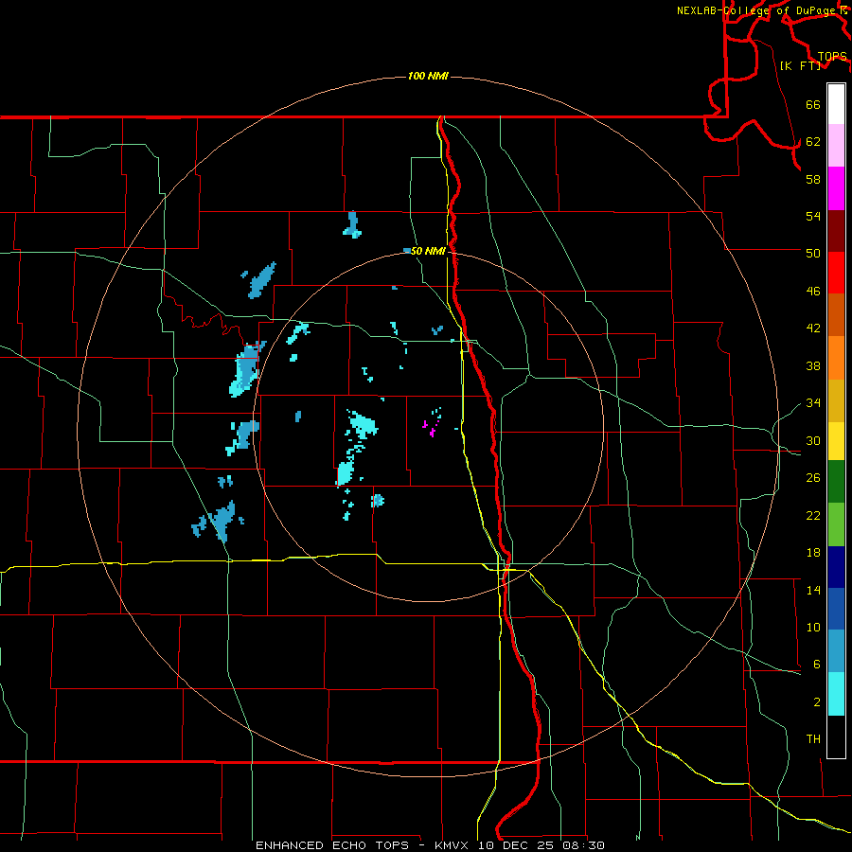The width and height of the screenshot is (852, 852).
Task: Click the '26' scale label
Action: point(813,478)
